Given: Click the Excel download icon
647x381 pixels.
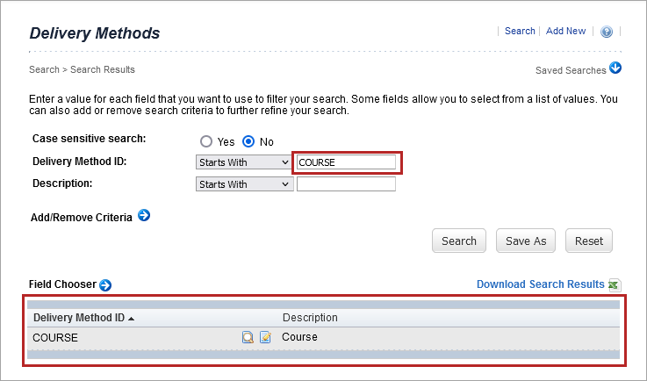Looking at the screenshot, I should pyautogui.click(x=615, y=284).
